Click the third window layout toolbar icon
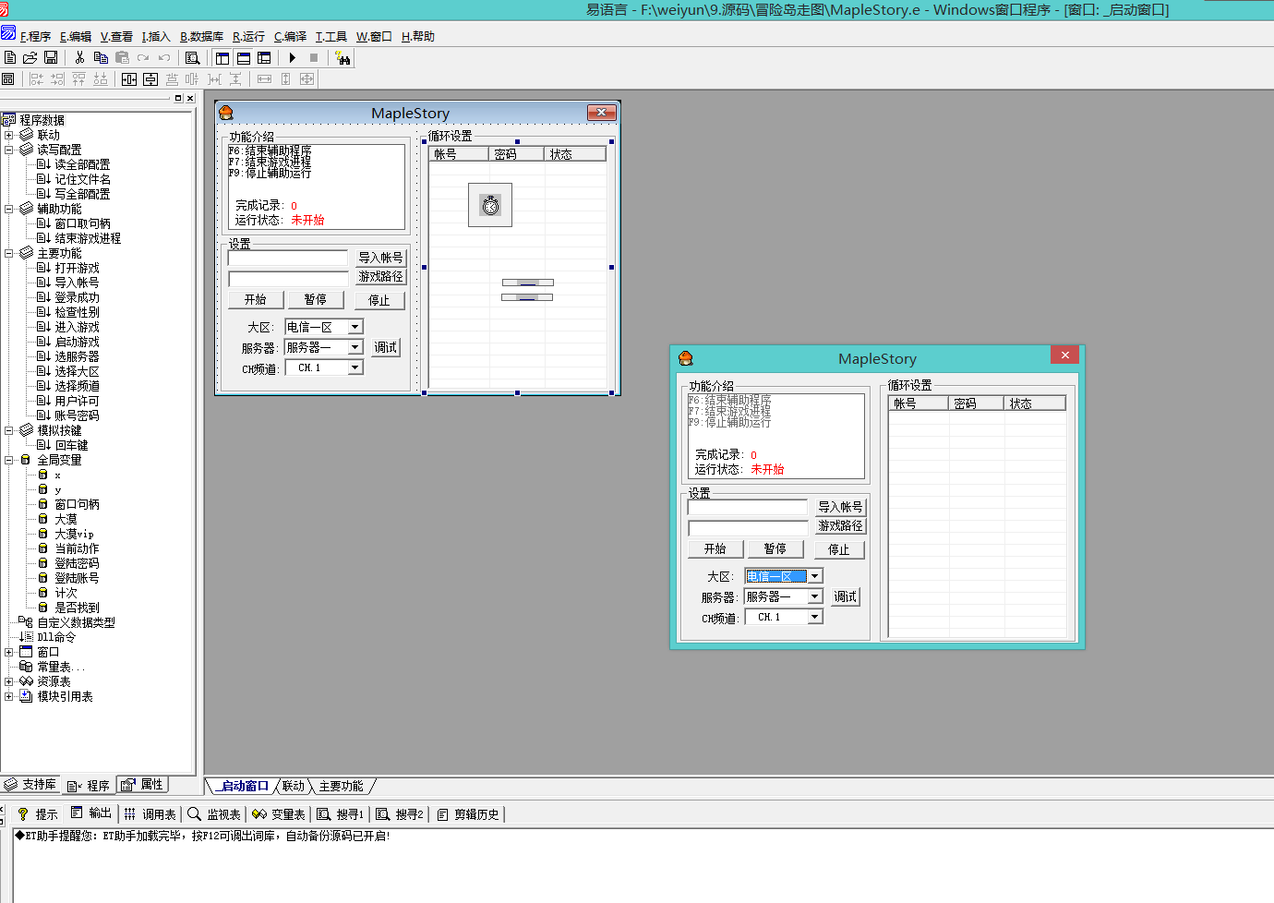The width and height of the screenshot is (1274, 903). click(x=264, y=57)
